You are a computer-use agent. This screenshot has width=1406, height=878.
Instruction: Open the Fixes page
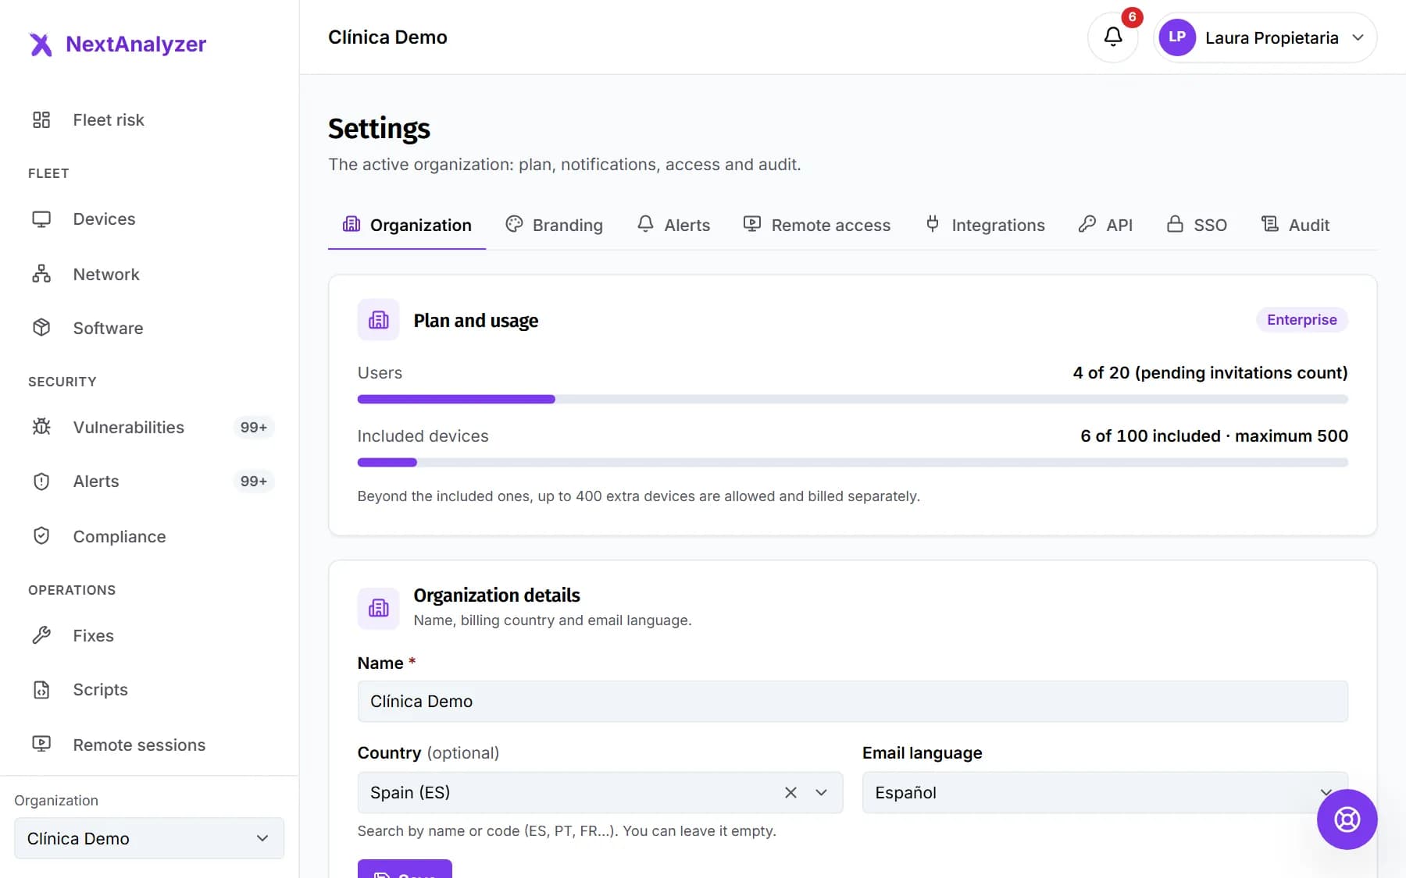click(149, 635)
